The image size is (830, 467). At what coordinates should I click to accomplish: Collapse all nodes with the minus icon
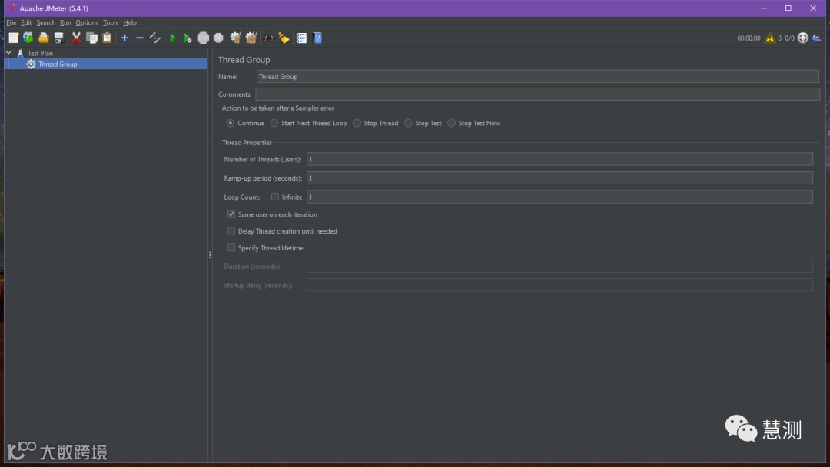click(140, 38)
